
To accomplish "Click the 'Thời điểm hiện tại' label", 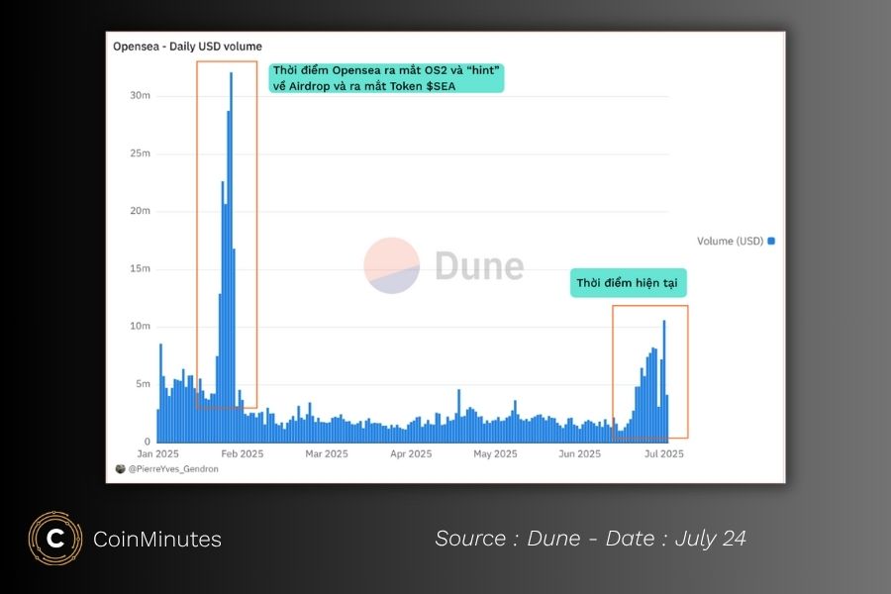I will 628,283.
